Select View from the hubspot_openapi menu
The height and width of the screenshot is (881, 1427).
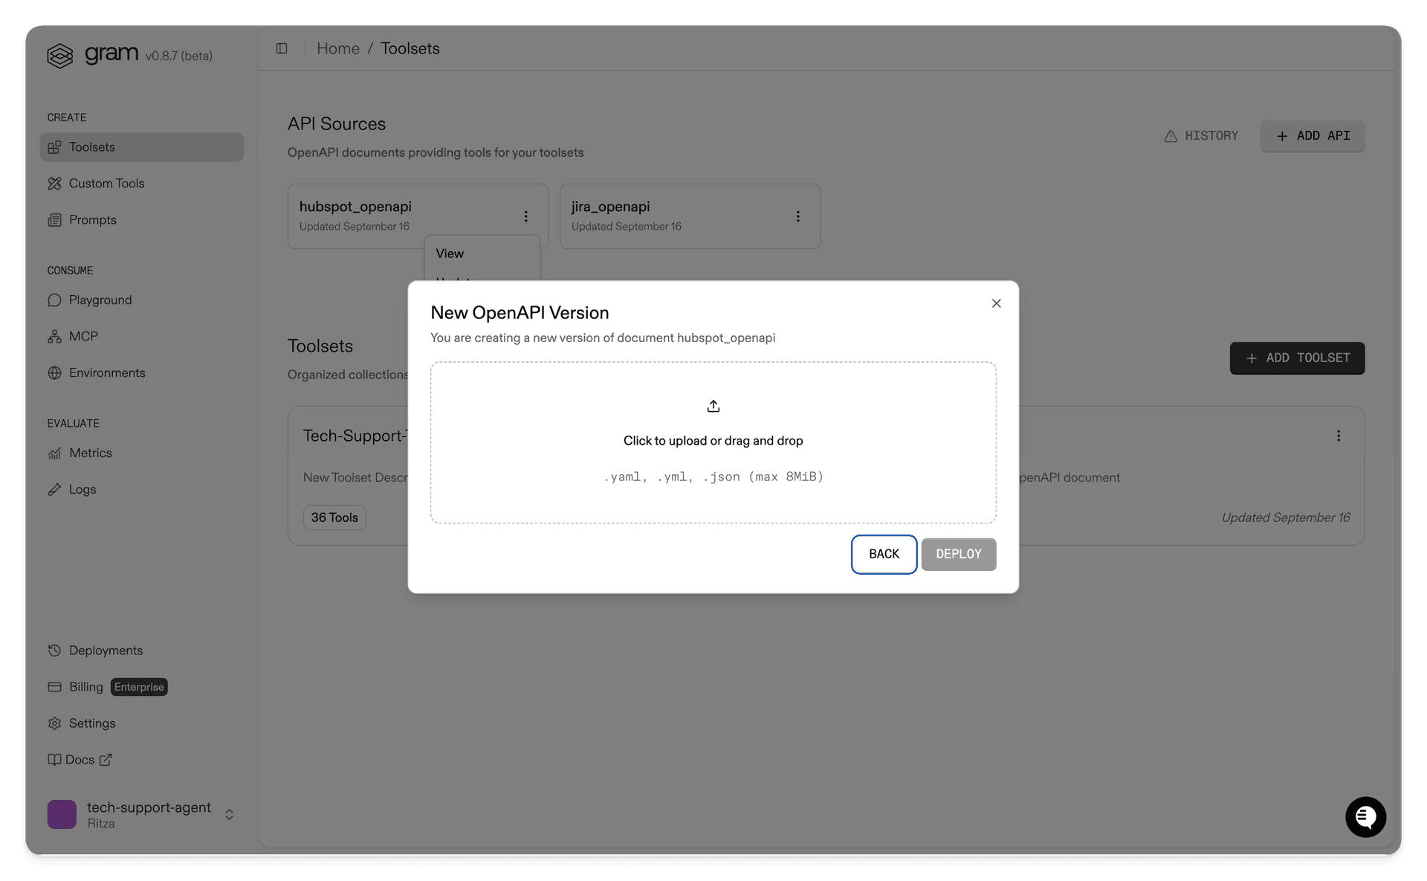pos(450,254)
